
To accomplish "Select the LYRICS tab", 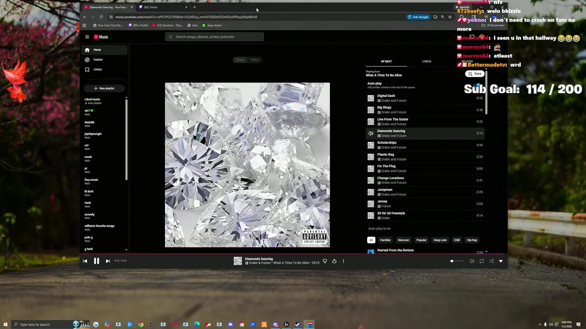I will point(426,61).
